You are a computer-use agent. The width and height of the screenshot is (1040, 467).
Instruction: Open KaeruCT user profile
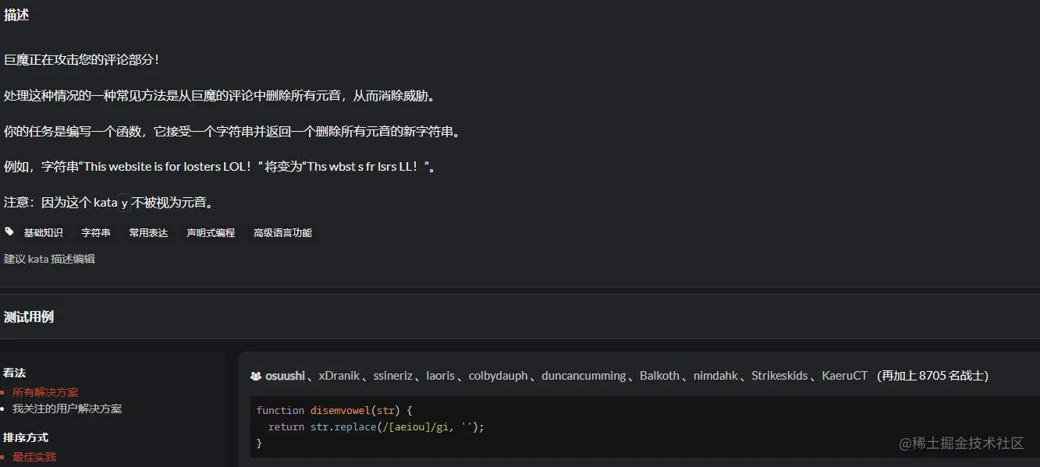pos(844,376)
